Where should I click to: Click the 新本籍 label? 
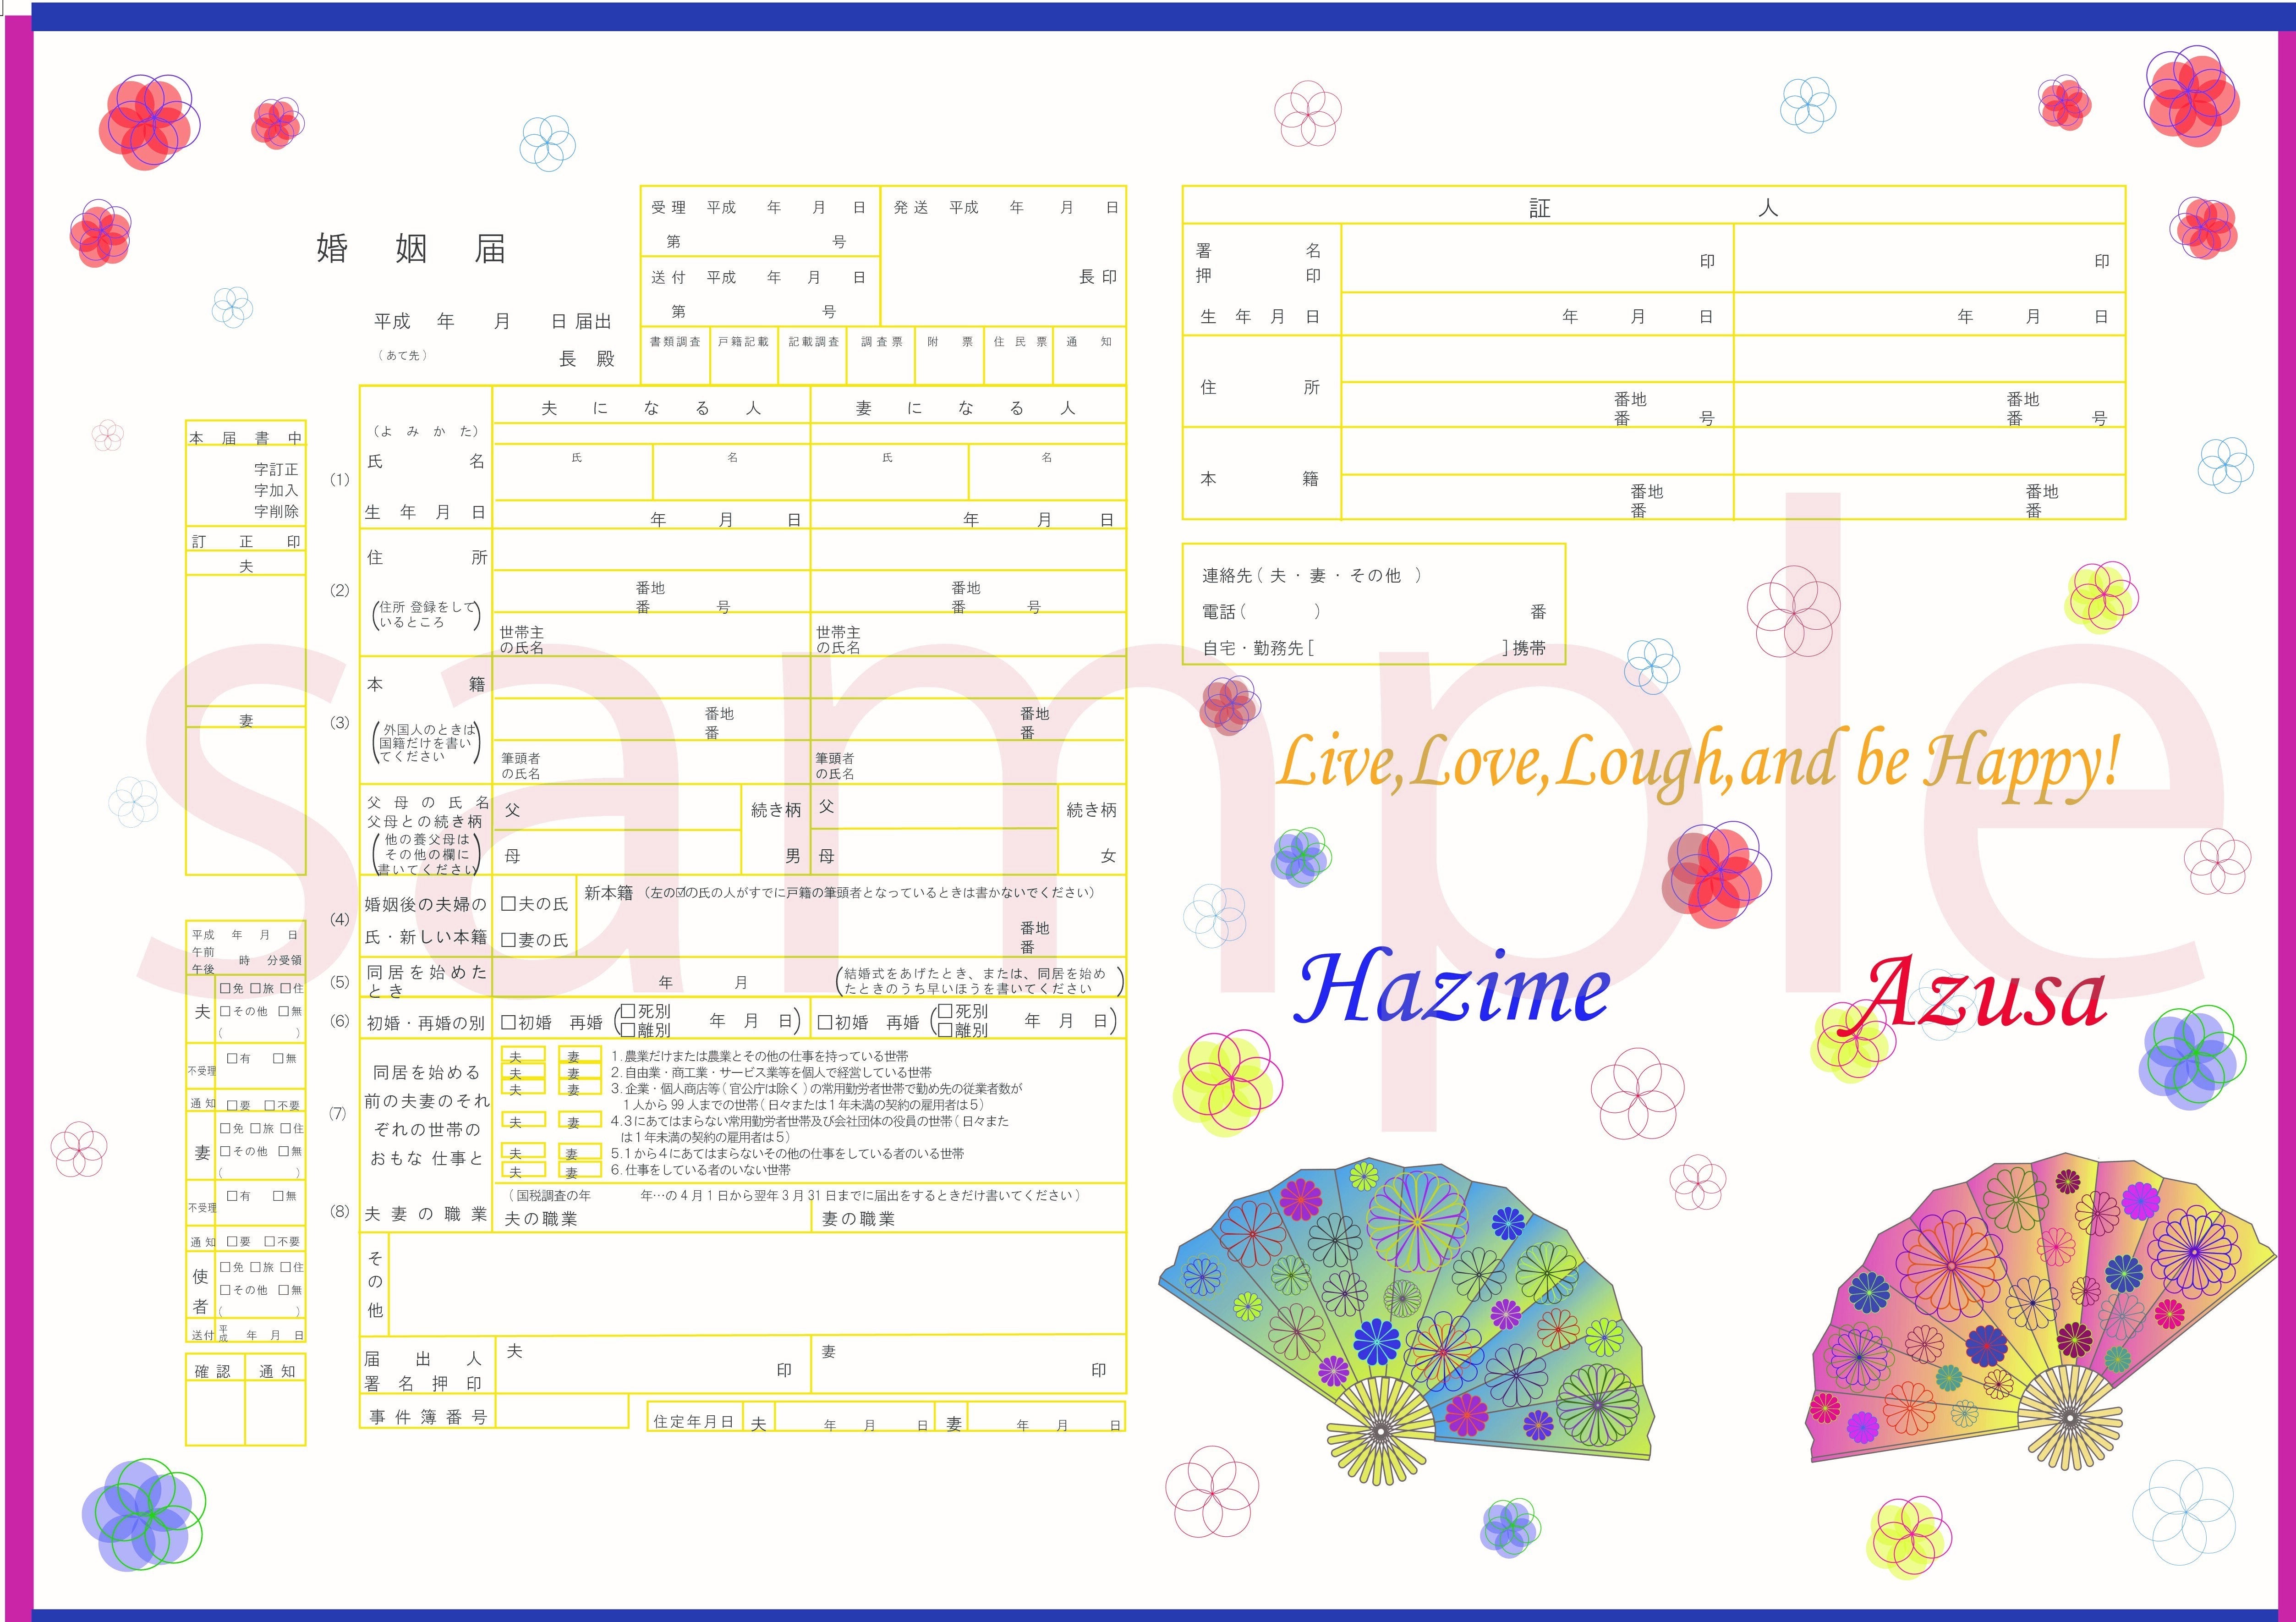609,893
